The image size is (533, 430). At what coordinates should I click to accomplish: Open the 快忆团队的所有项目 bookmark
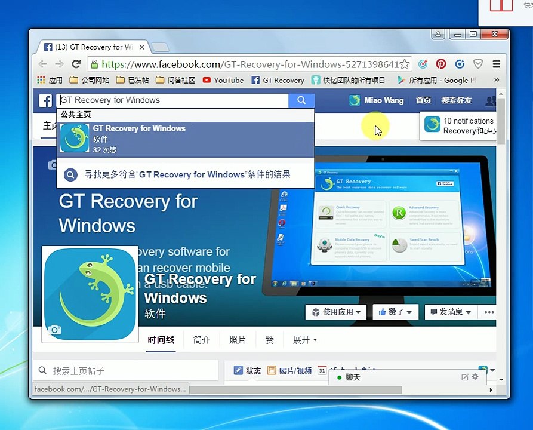[x=348, y=80]
